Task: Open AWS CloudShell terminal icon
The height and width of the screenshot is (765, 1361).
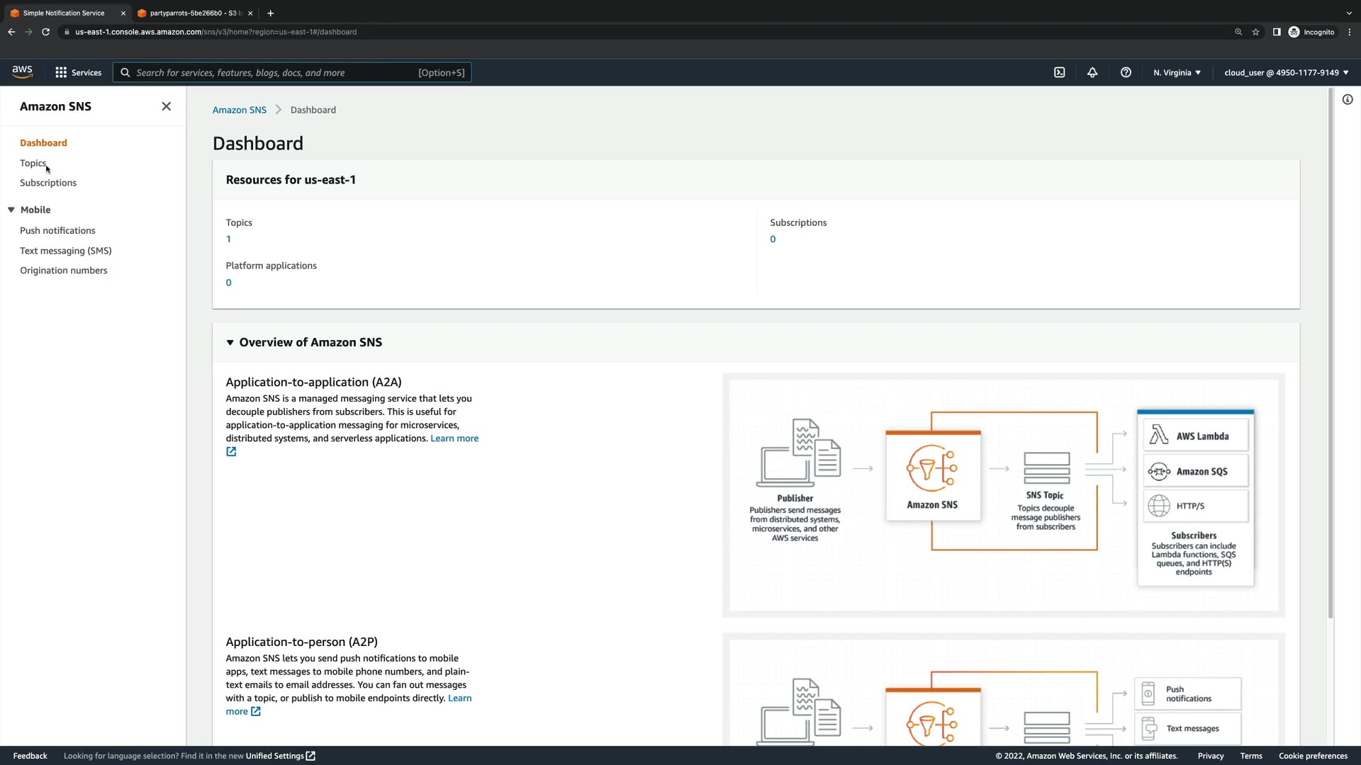Action: point(1059,72)
